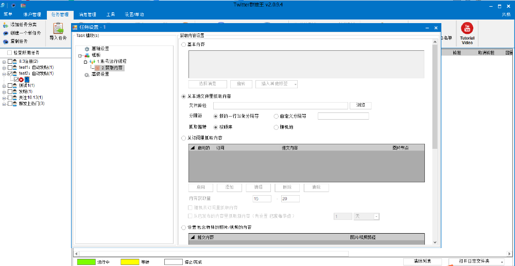The height and width of the screenshot is (266, 515).
Task: Select the 自定义分隔符 radio option
Action: pyautogui.click(x=276, y=116)
